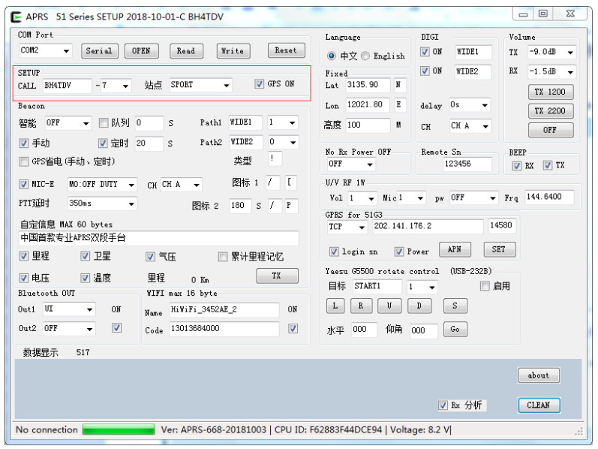
Task: Toggle the GPS省电 power saving checkbox
Action: 24,162
